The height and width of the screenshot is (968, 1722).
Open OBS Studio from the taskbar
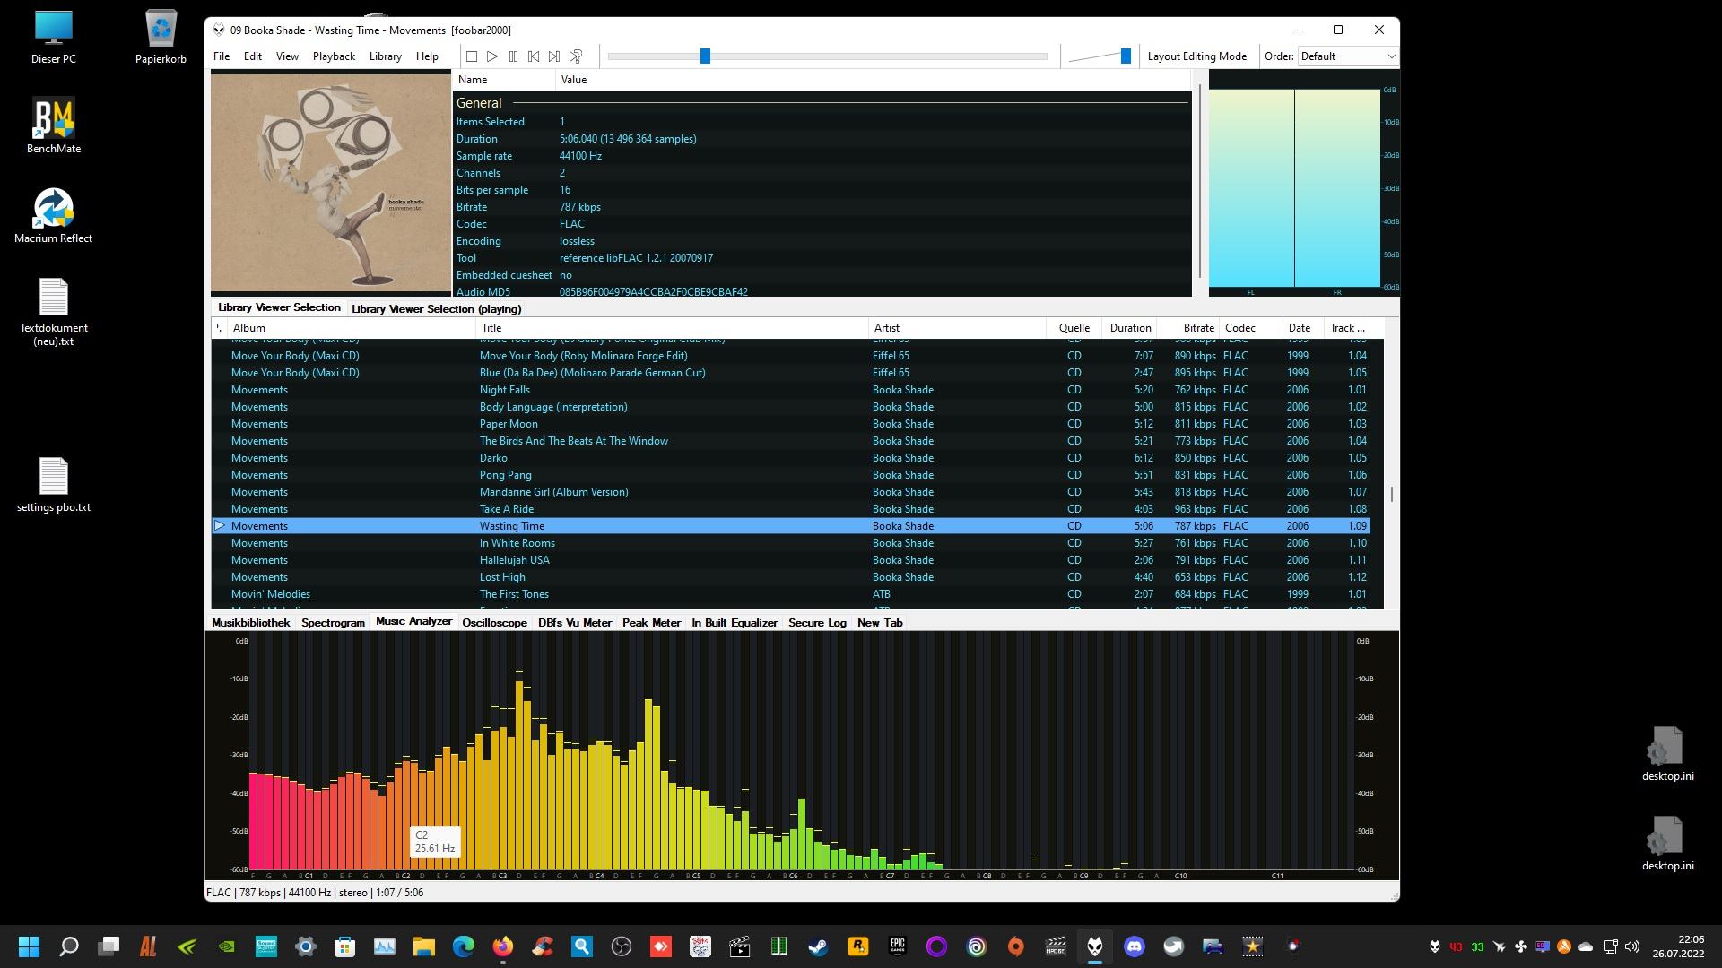(621, 946)
